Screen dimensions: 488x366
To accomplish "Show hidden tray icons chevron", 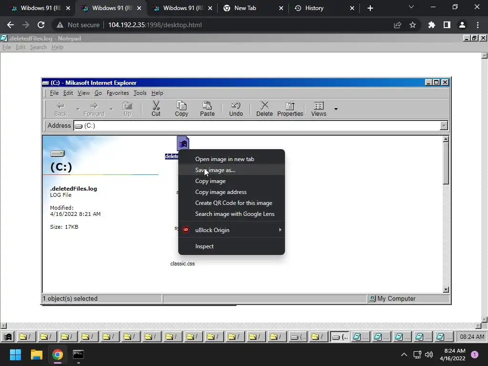I will click(x=404, y=355).
